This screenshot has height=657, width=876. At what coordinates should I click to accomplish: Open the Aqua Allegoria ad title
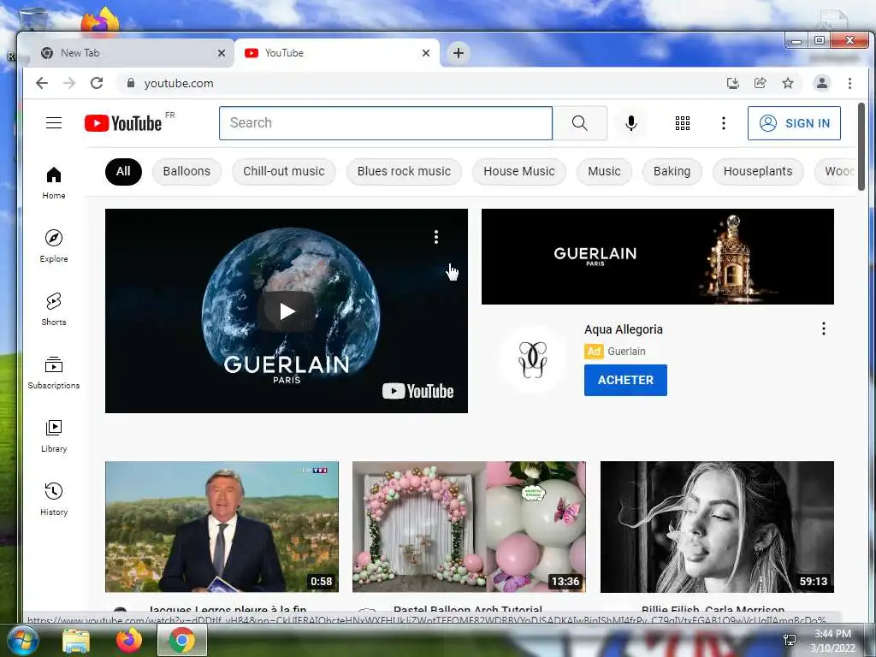624,329
